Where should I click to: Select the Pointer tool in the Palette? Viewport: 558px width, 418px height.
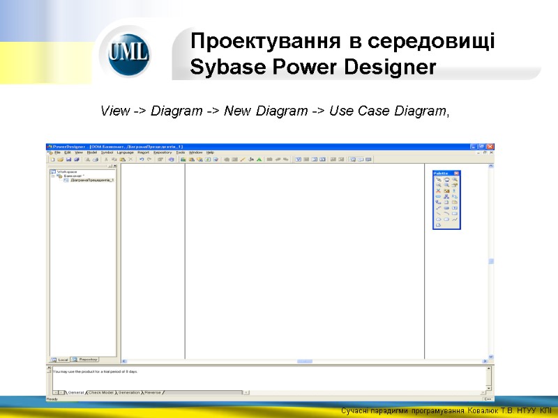coord(438,179)
